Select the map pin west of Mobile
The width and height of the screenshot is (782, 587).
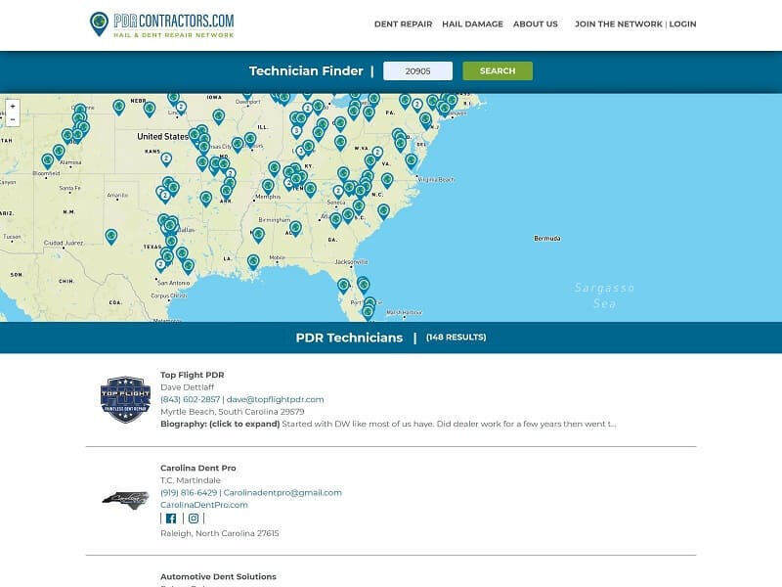[x=253, y=262]
